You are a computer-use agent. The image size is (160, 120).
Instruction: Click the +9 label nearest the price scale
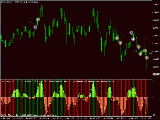tap(150, 53)
